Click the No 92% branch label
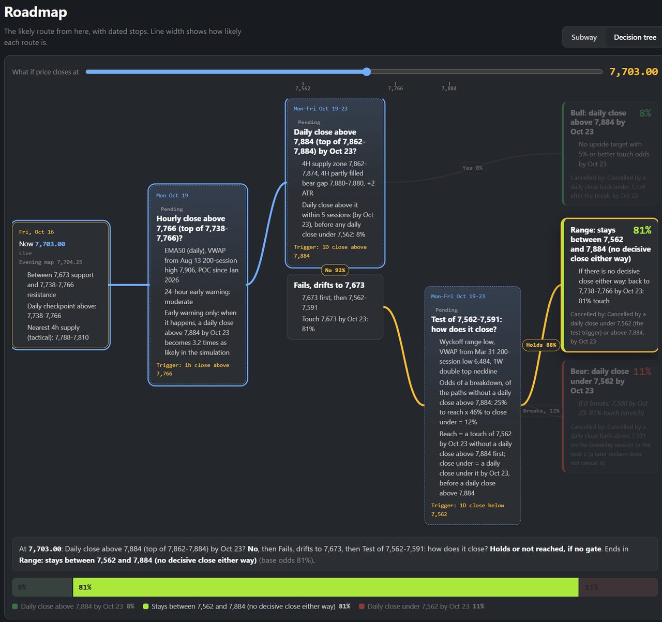 coord(335,270)
